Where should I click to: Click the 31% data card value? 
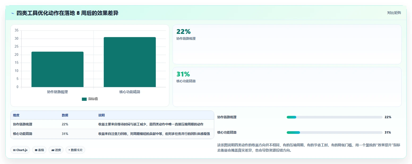[x=183, y=74]
